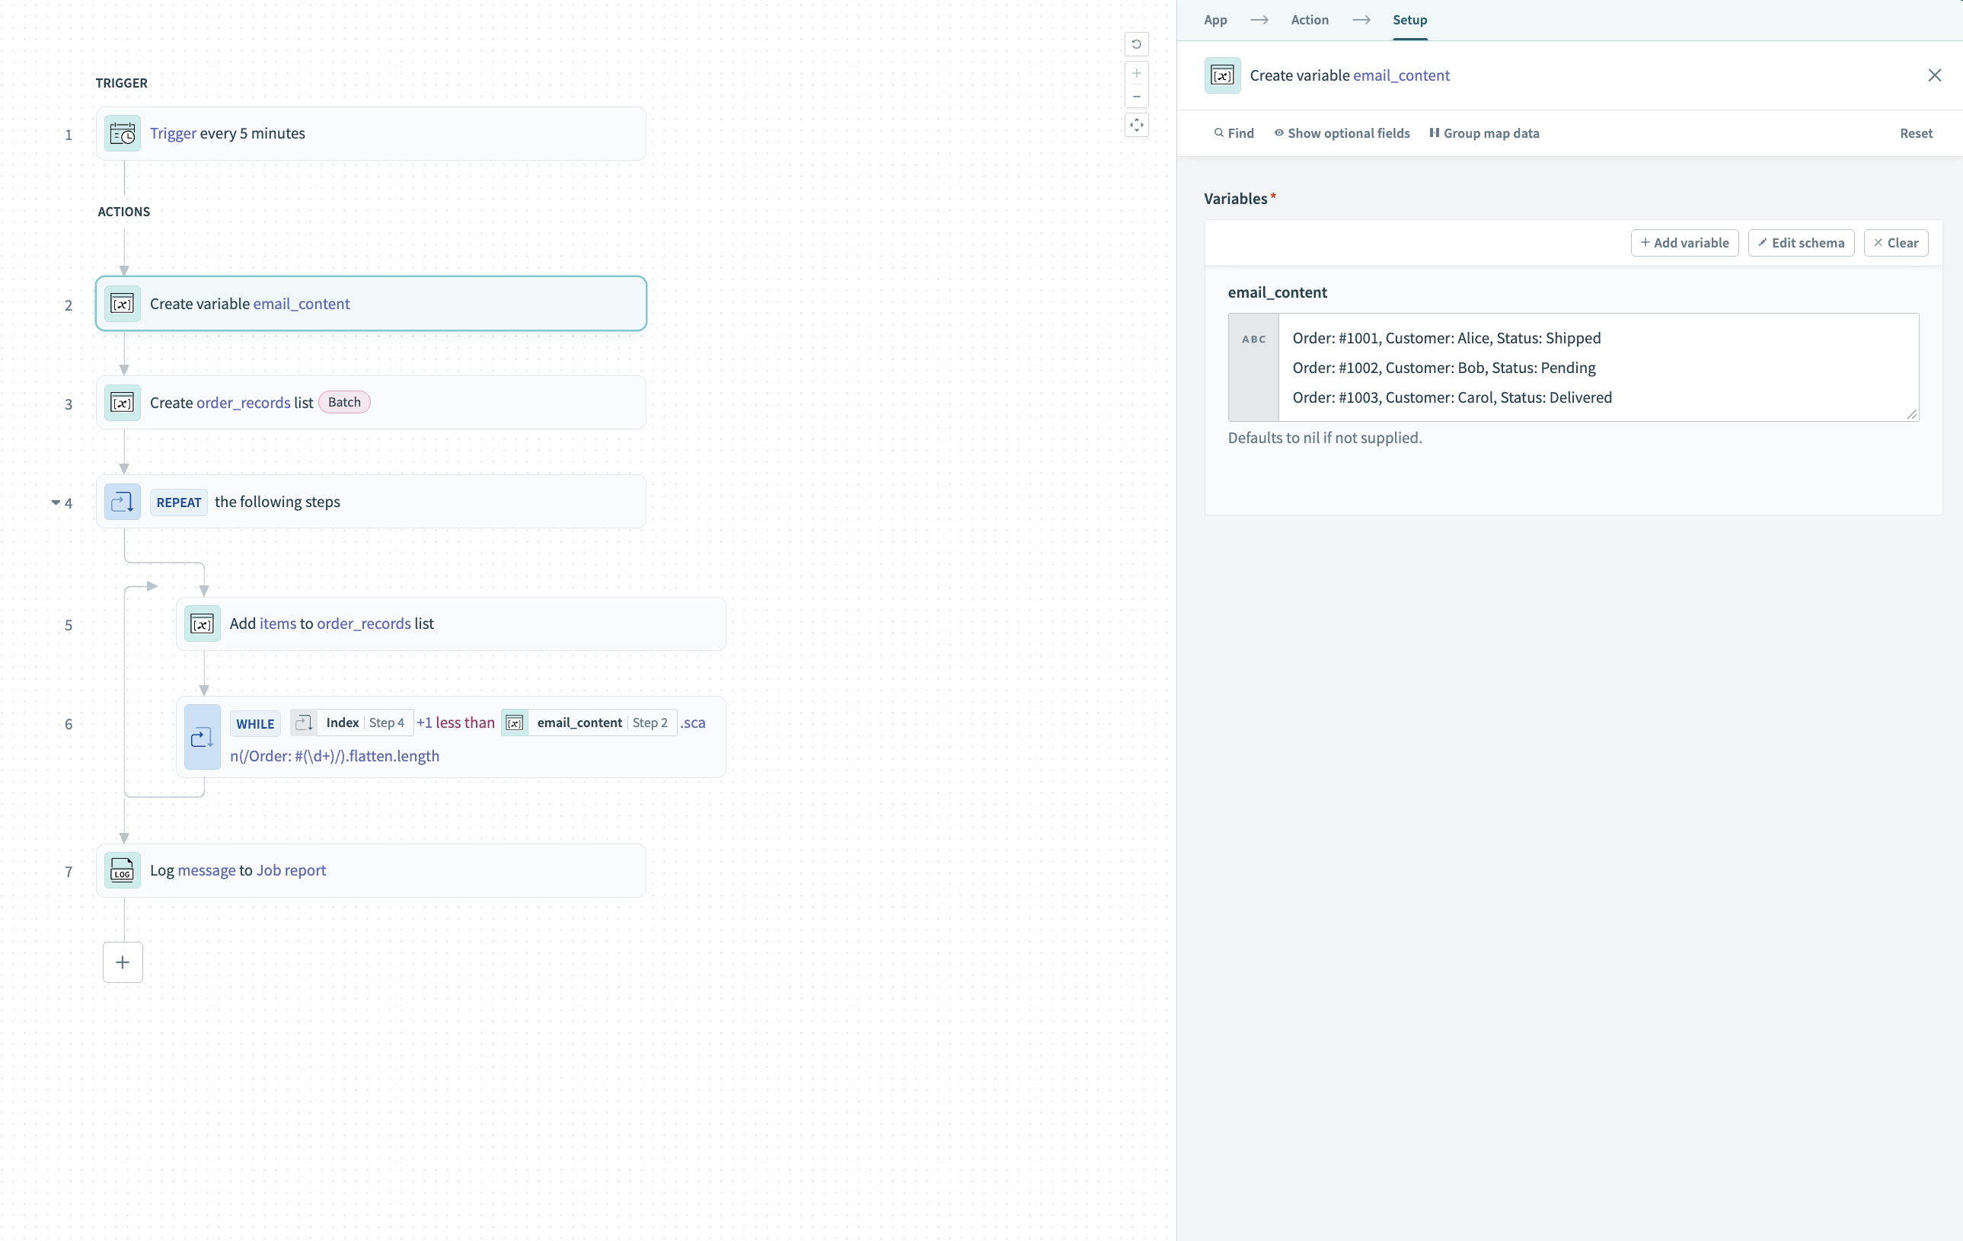Click the repeat loop icon on step 4
Image resolution: width=1963 pixels, height=1241 pixels.
(x=122, y=501)
